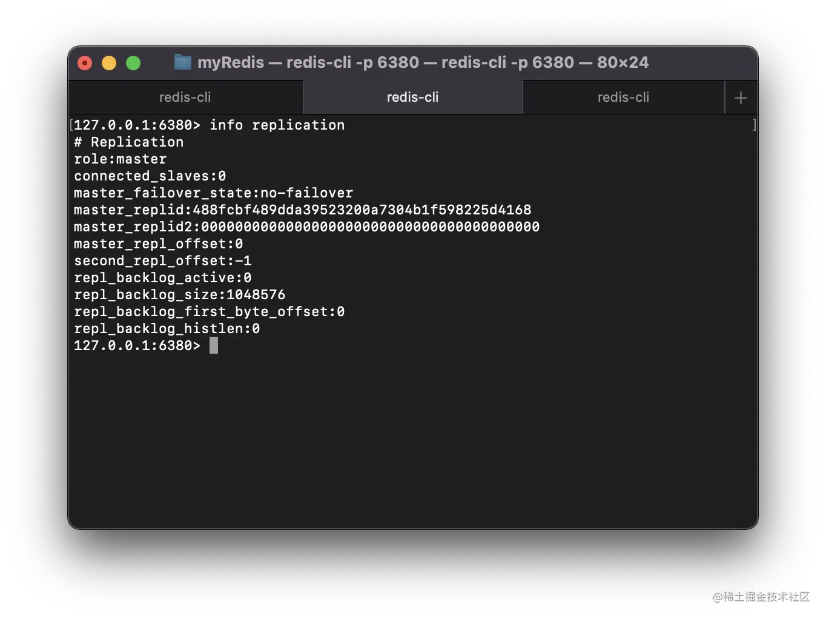Click 'repl_backlog_first_byte_offset:0' line
Screen dimensions: 826x619
(209, 311)
